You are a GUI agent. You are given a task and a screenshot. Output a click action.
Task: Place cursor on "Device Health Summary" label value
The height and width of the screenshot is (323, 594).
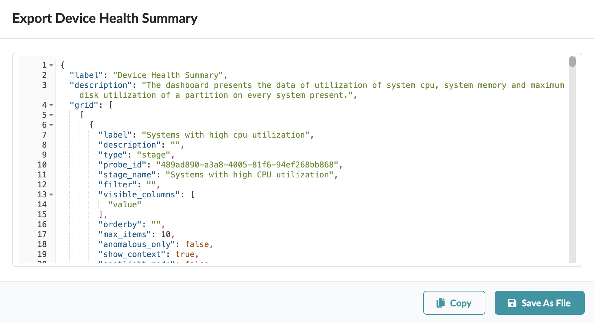(168, 75)
